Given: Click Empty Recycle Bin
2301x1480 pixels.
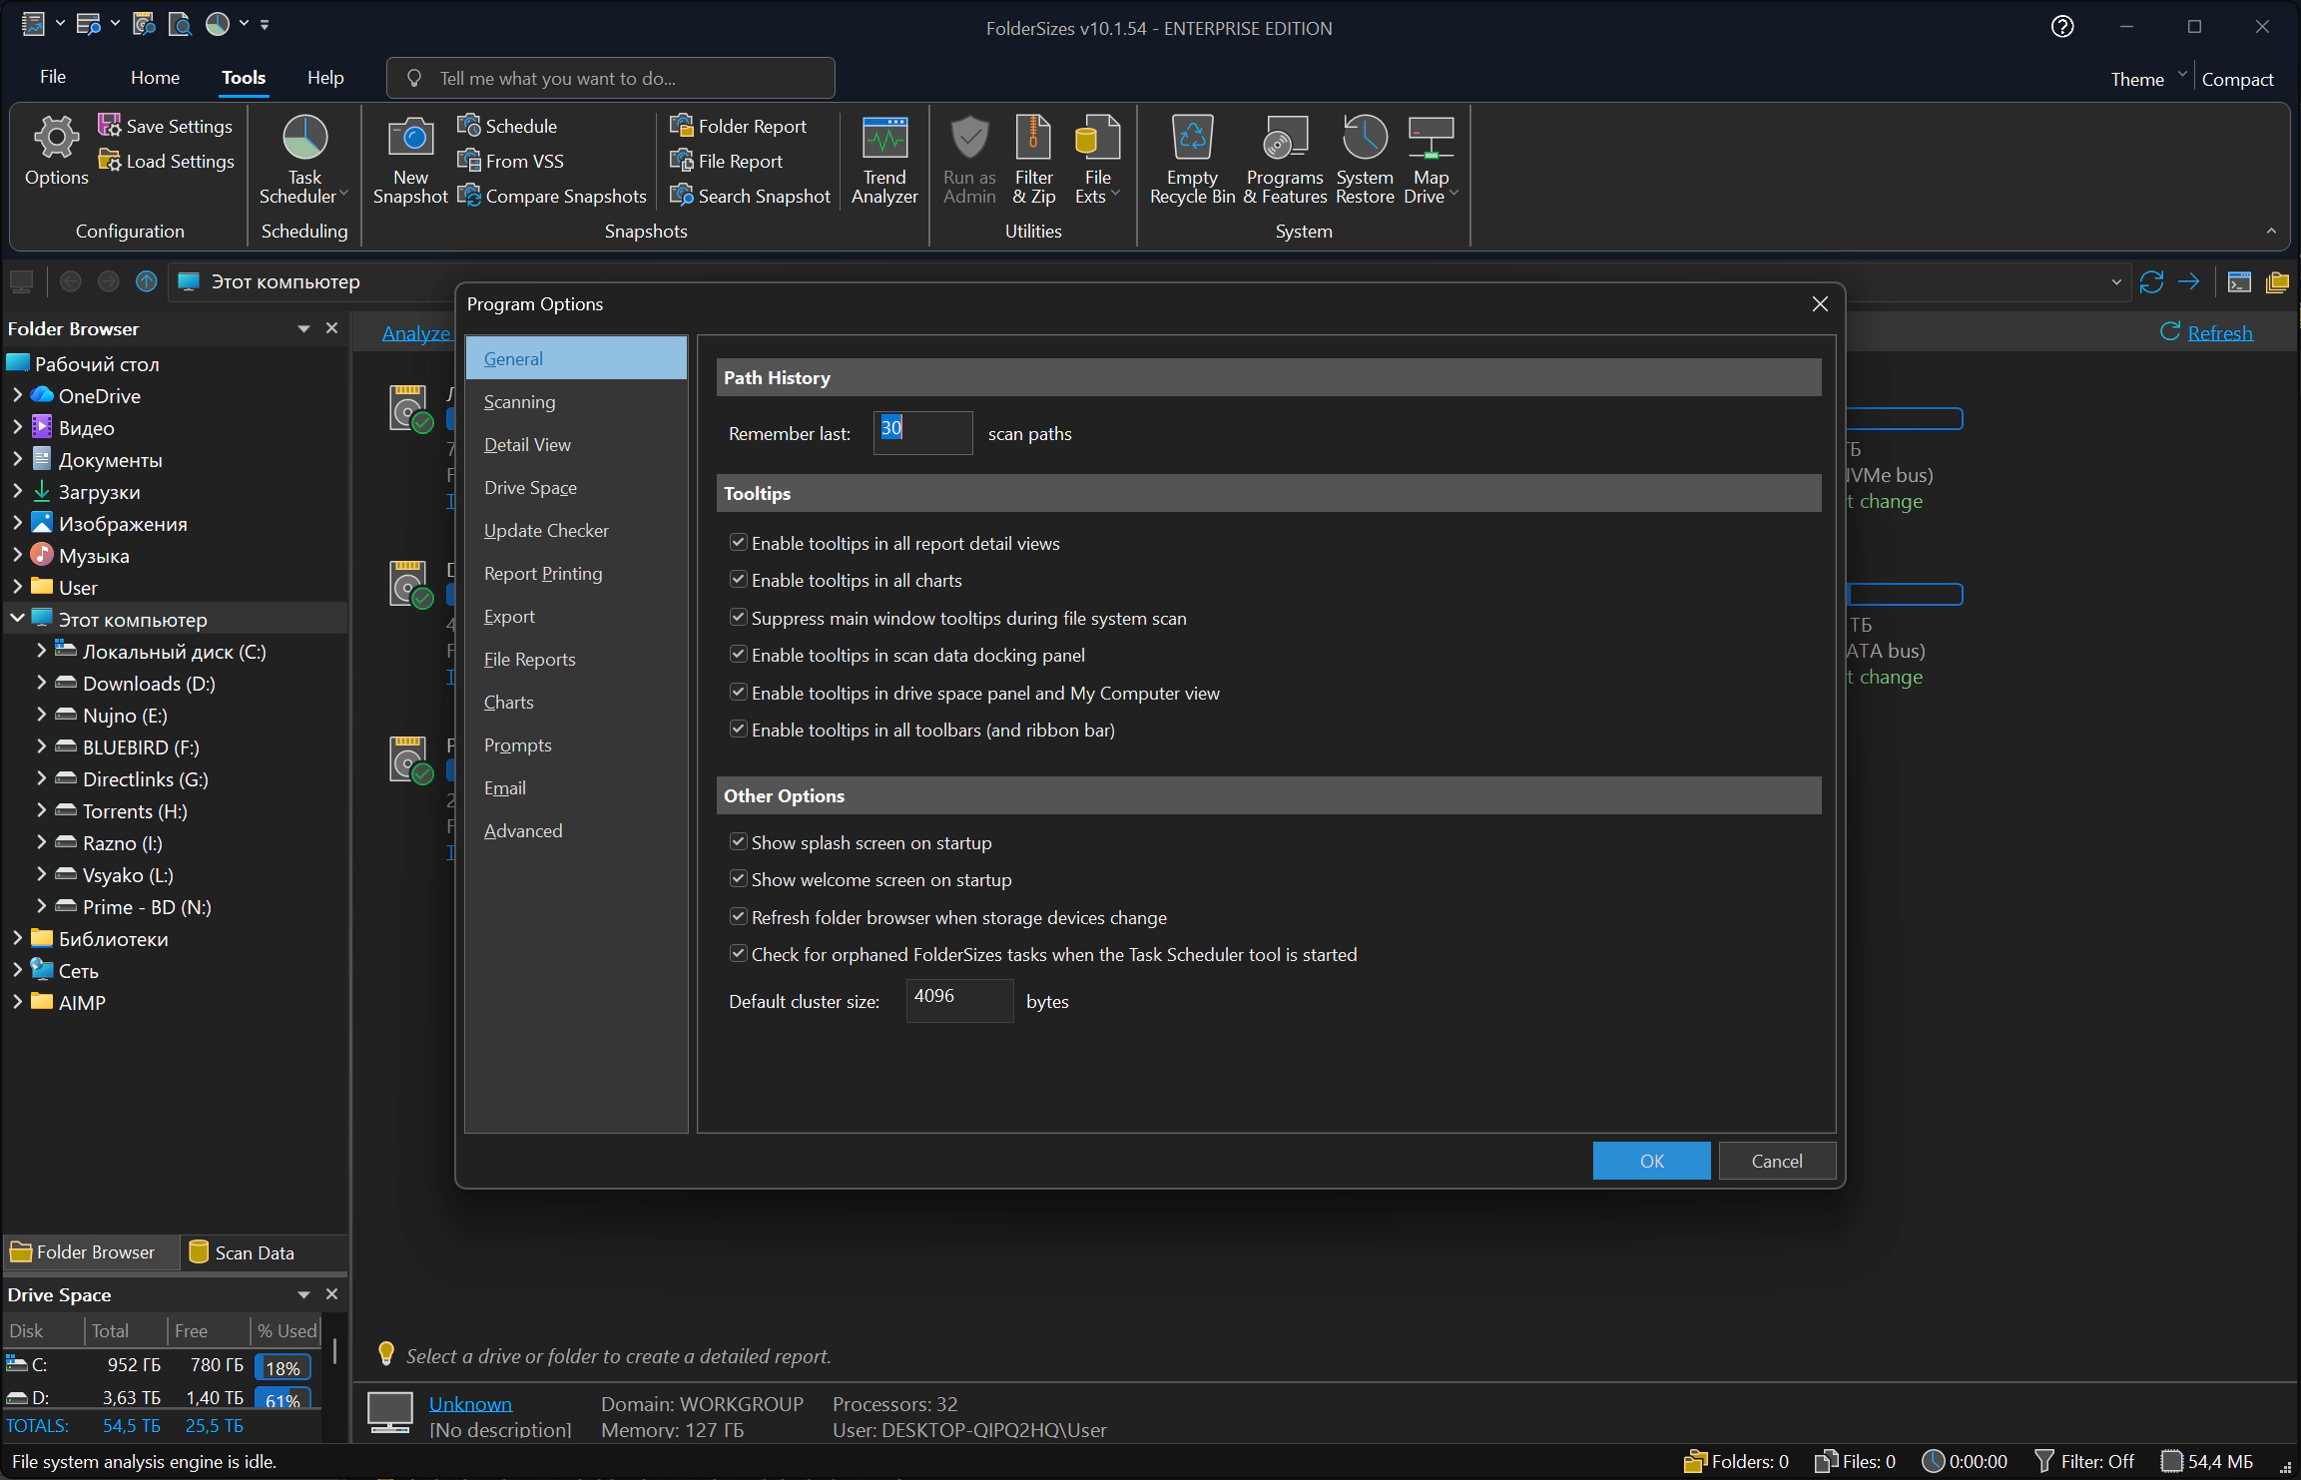Looking at the screenshot, I should click(x=1192, y=160).
